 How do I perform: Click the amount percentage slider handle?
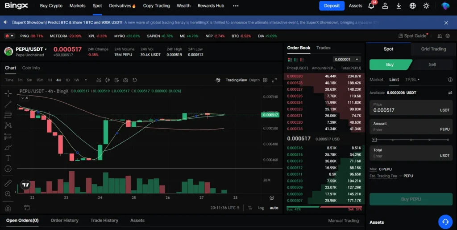374,140
